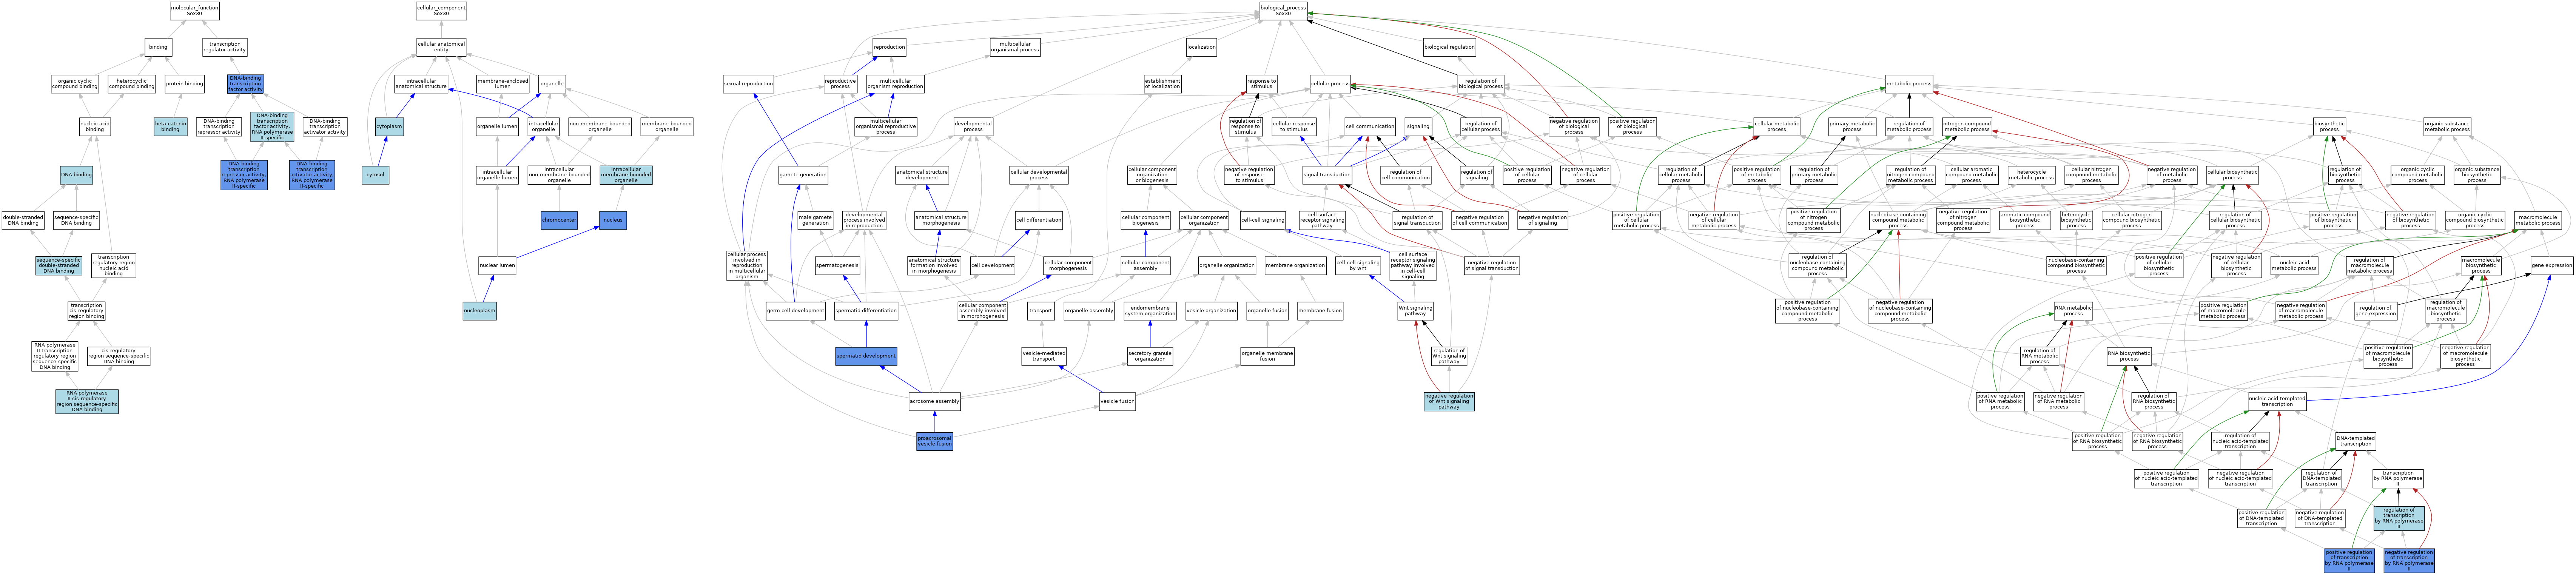Screen dimensions: 2576x575
Task: Select the 'germ cell development' node
Action: point(795,311)
